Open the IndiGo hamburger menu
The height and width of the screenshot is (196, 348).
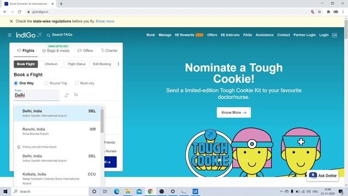tap(10, 35)
